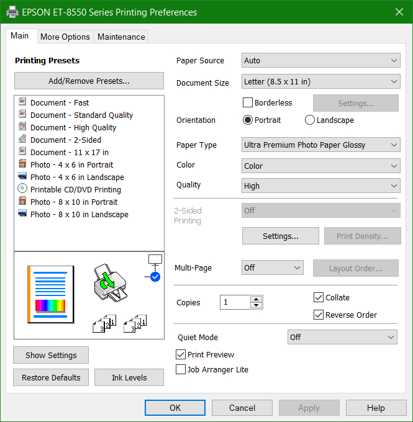Open the Quiet Mode dropdown
Screen dimensions: 413x422
pyautogui.click(x=342, y=337)
